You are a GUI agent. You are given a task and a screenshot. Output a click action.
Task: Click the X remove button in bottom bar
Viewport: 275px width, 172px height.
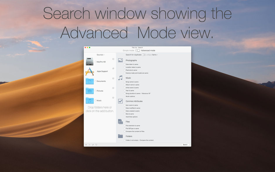(89, 145)
